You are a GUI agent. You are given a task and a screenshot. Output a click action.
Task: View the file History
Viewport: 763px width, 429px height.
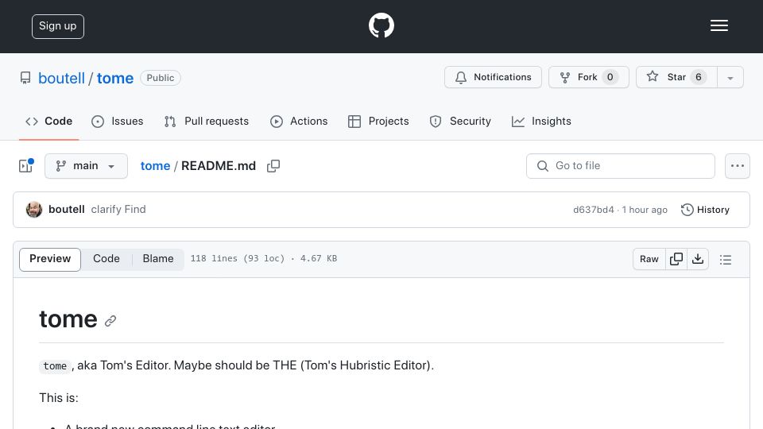tap(705, 210)
